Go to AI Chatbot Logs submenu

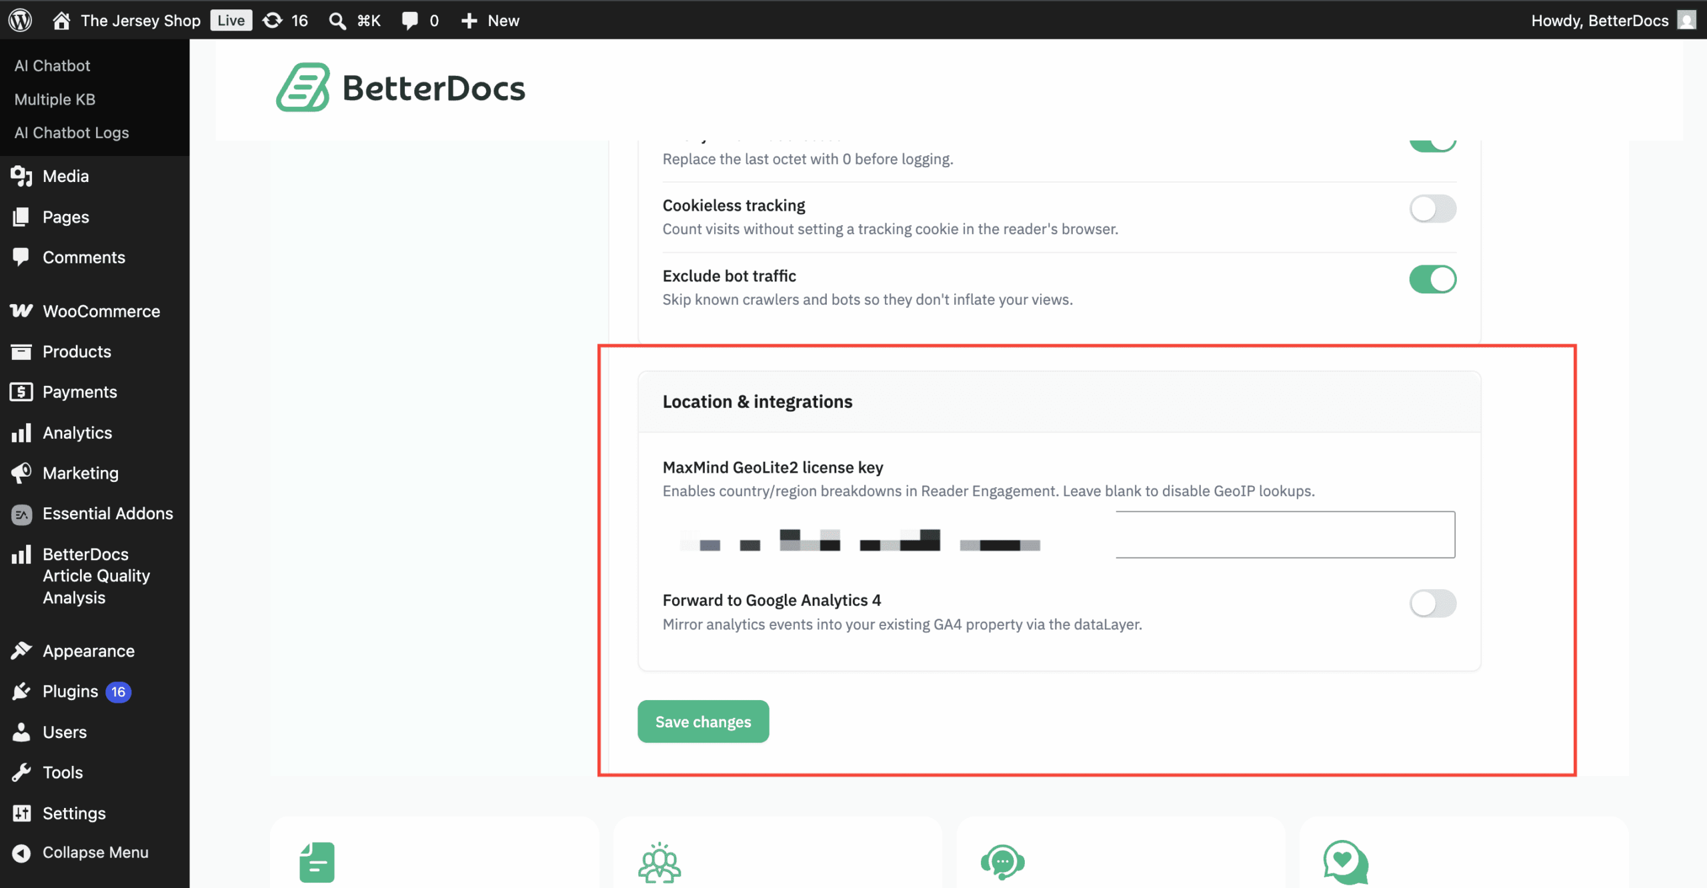(x=71, y=133)
